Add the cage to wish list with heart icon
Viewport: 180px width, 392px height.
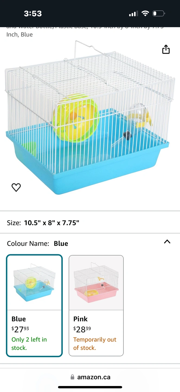point(16,187)
